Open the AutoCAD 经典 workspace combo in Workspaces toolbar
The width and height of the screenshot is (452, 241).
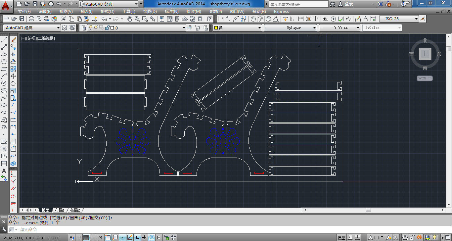click(x=32, y=28)
